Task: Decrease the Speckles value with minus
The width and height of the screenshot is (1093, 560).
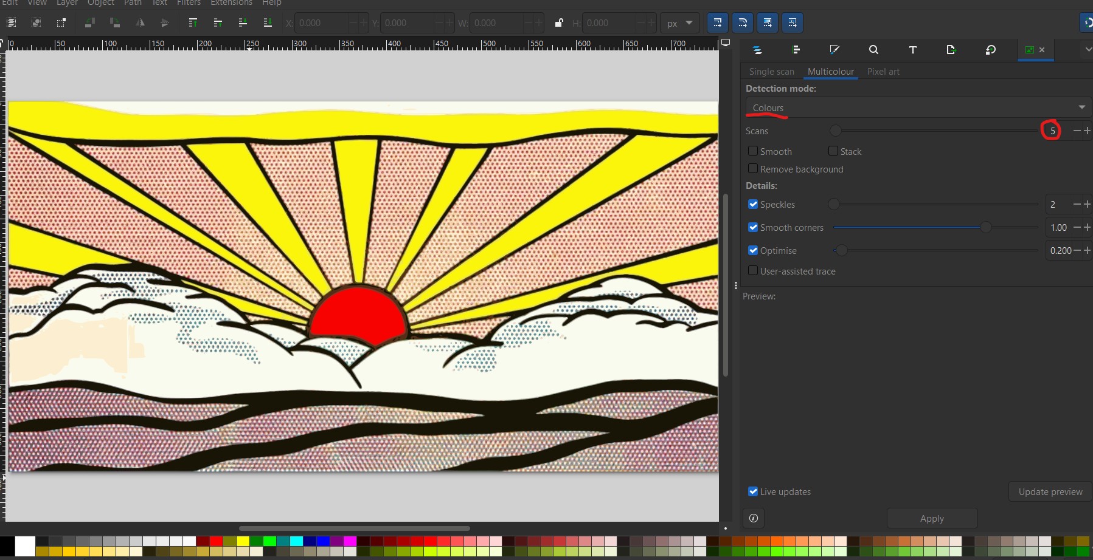Action: 1077,204
